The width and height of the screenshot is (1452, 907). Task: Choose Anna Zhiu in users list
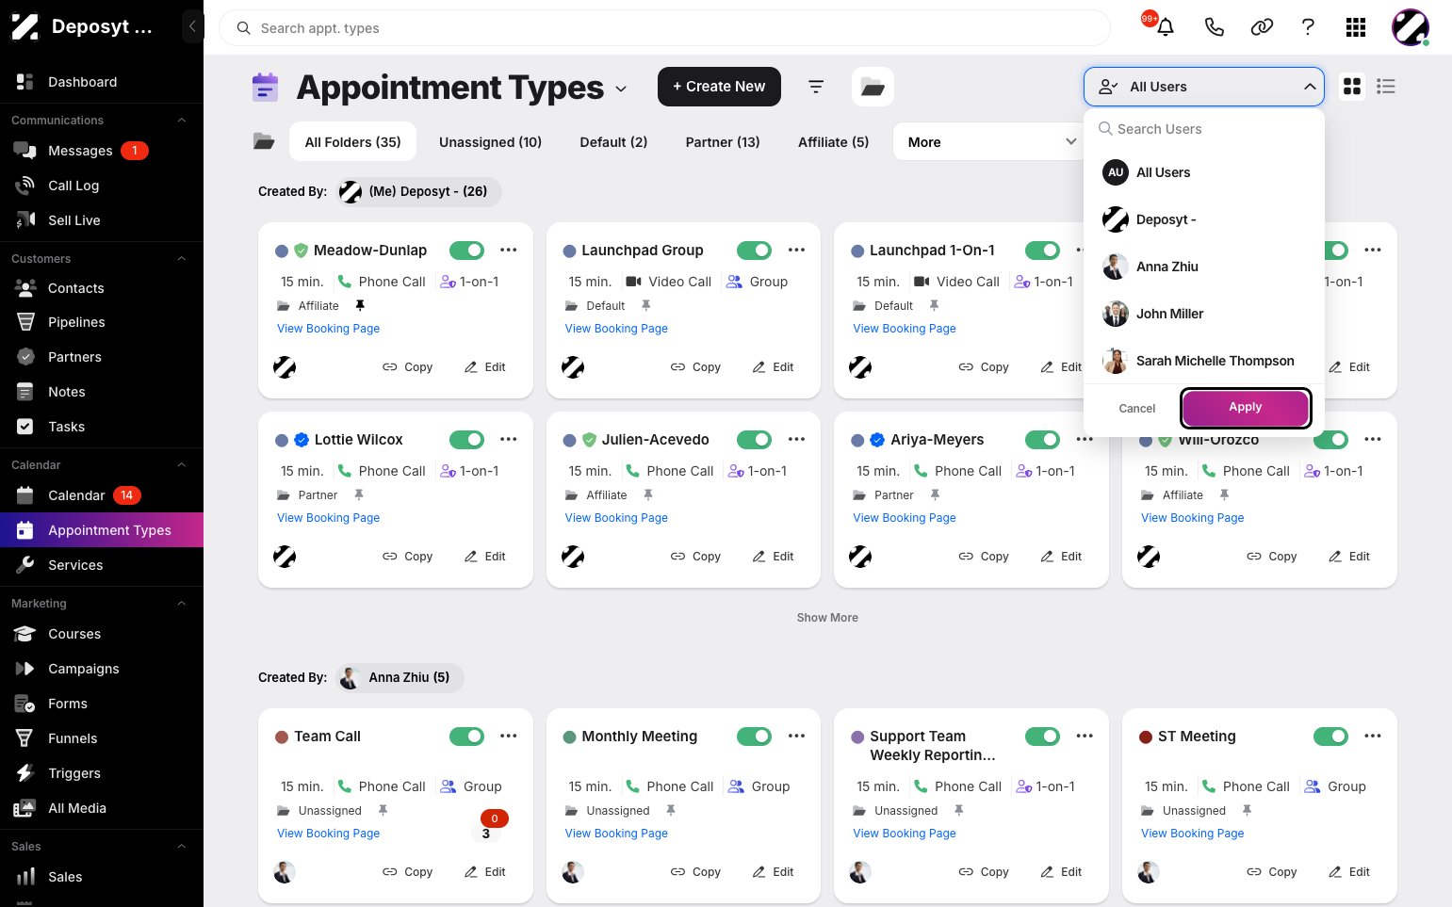pyautogui.click(x=1204, y=267)
